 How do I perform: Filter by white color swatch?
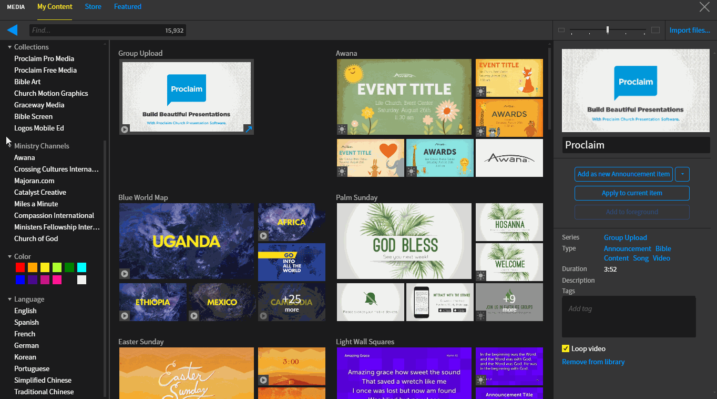81,280
